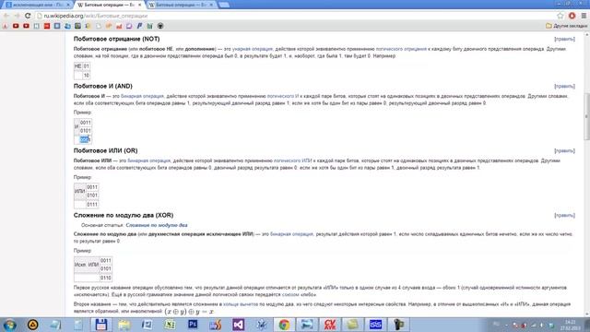Switch to Visual Studio in the taskbar
The width and height of the screenshot is (590, 332).
238,325
